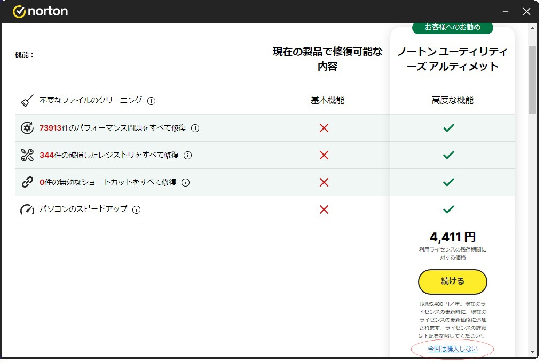544x364 pixels.
Task: Click the broom icon for file cleaning
Action: point(27,101)
